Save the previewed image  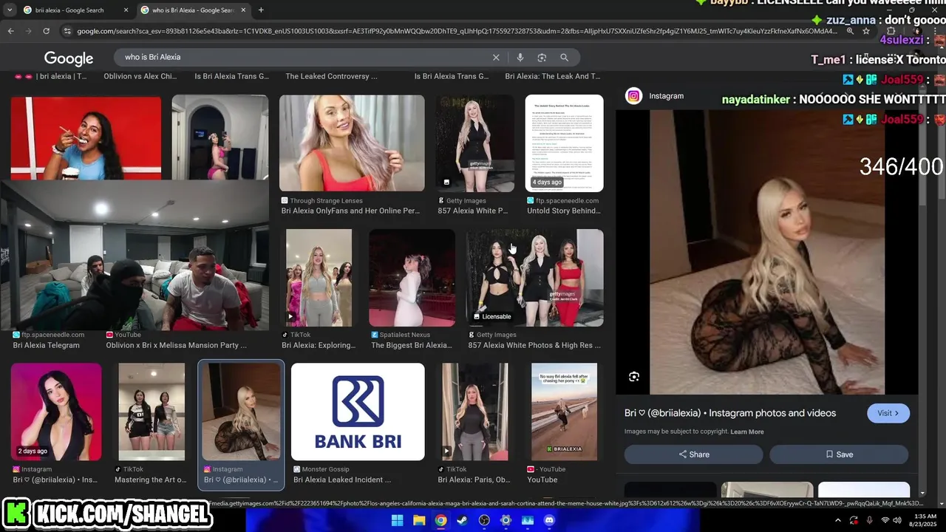point(839,454)
